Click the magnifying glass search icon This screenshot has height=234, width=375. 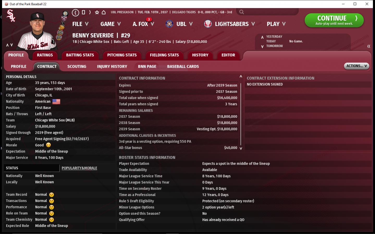pos(242,12)
